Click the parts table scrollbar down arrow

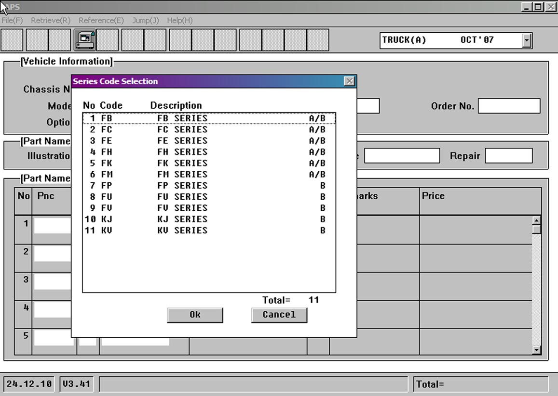coord(536,350)
